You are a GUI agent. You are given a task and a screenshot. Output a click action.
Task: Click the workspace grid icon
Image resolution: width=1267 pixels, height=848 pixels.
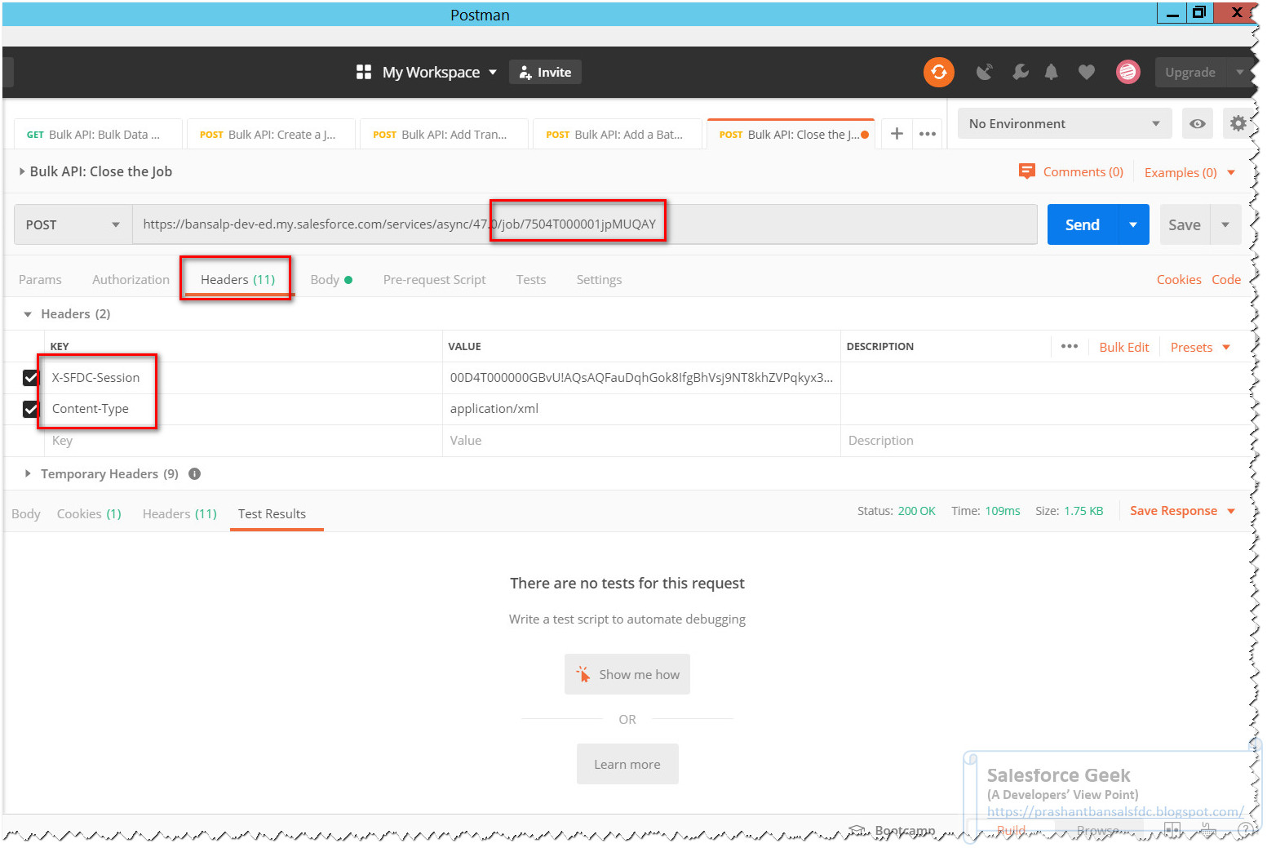364,72
